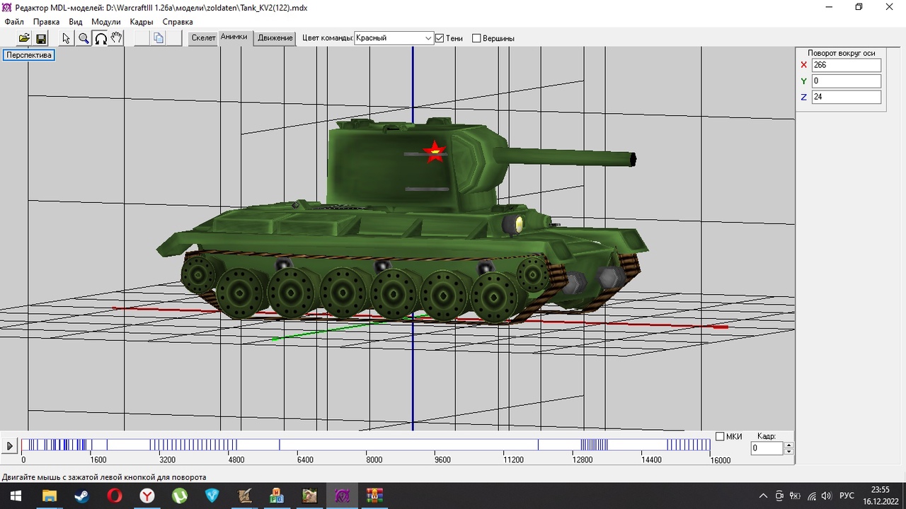The image size is (906, 509).
Task: Click the Open file folder icon
Action: click(24, 38)
